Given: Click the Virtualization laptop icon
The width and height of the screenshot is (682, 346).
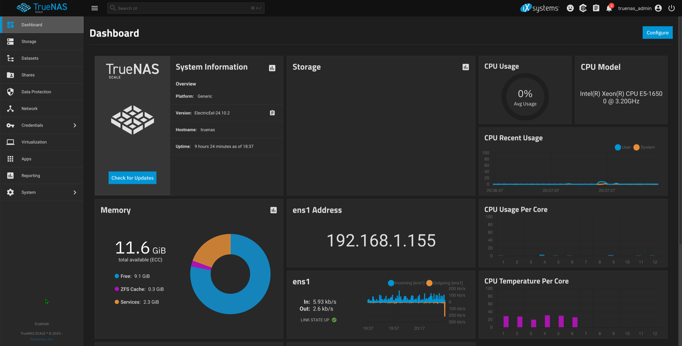Looking at the screenshot, I should point(10,142).
